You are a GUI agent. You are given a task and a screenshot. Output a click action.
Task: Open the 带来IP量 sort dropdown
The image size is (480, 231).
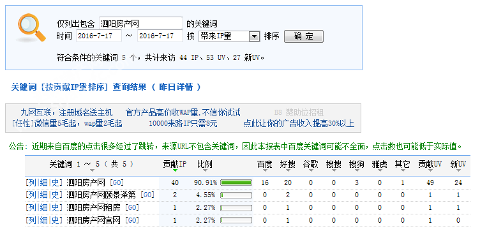pyautogui.click(x=229, y=36)
